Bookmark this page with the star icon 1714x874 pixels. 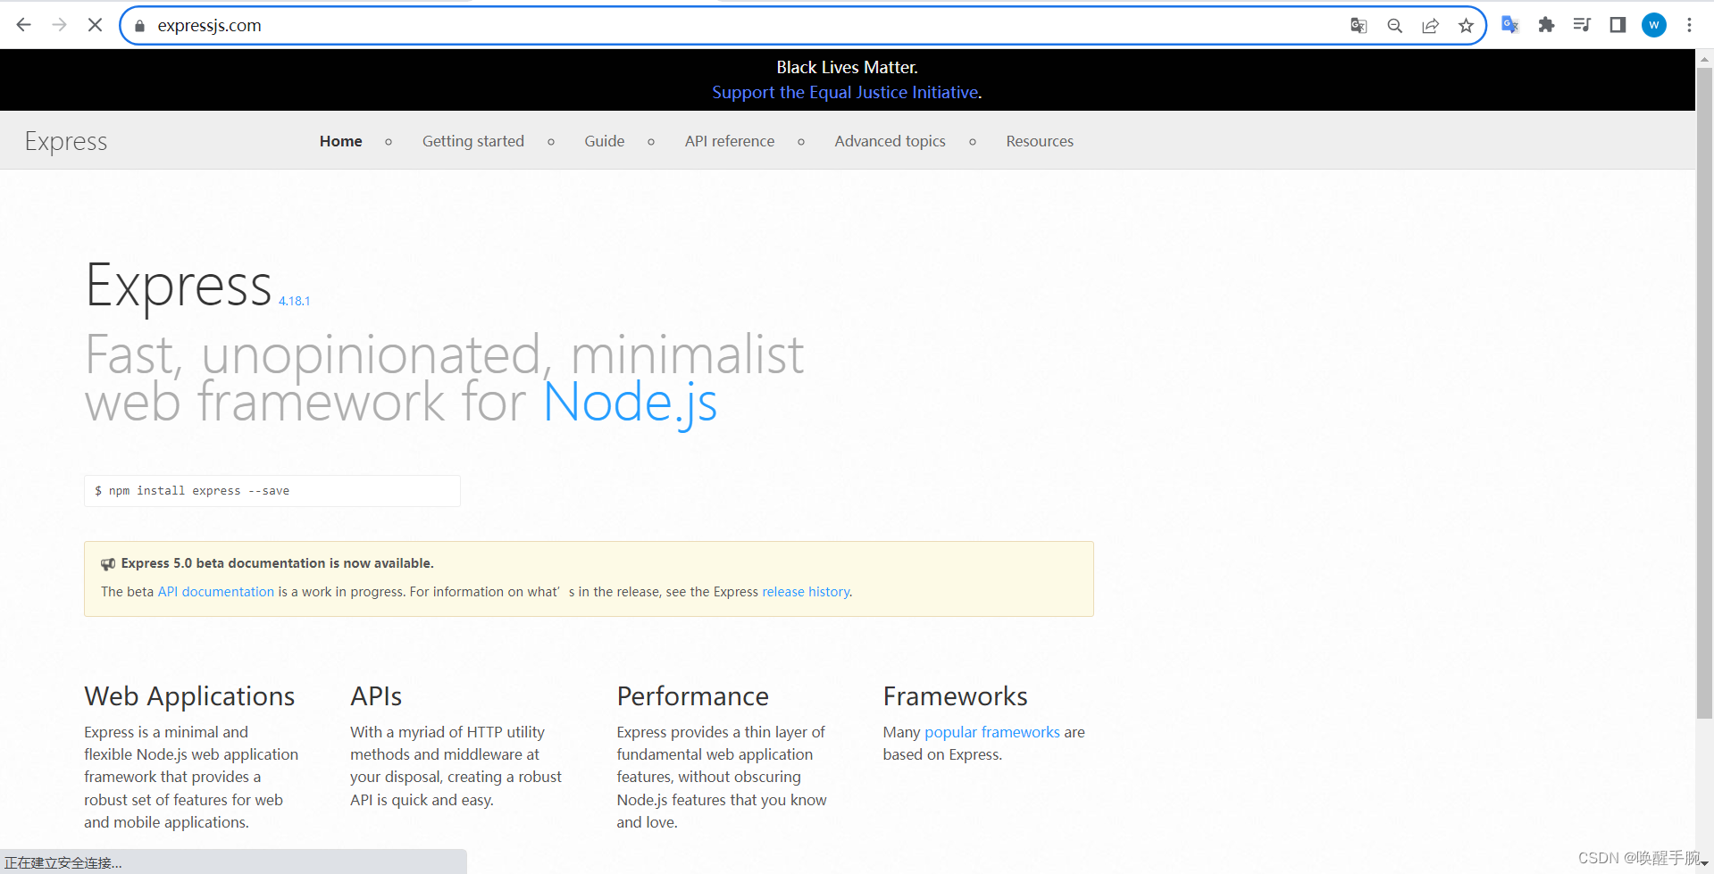click(x=1466, y=26)
